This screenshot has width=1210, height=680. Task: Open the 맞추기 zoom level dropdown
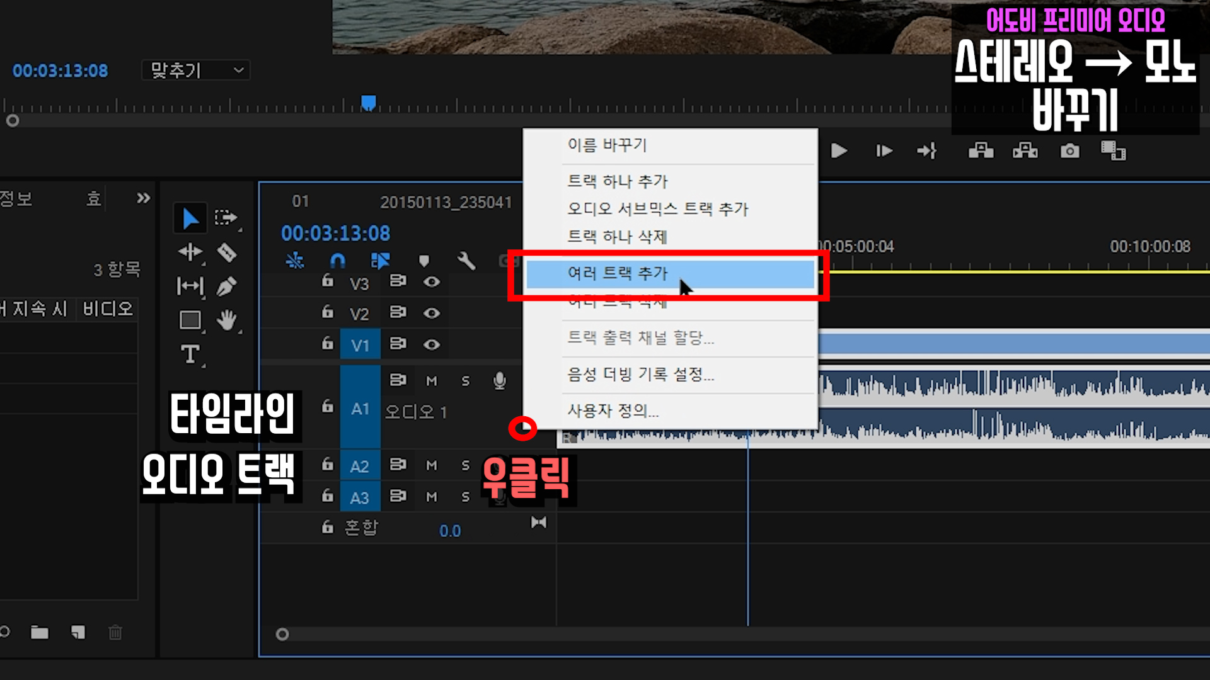(196, 71)
